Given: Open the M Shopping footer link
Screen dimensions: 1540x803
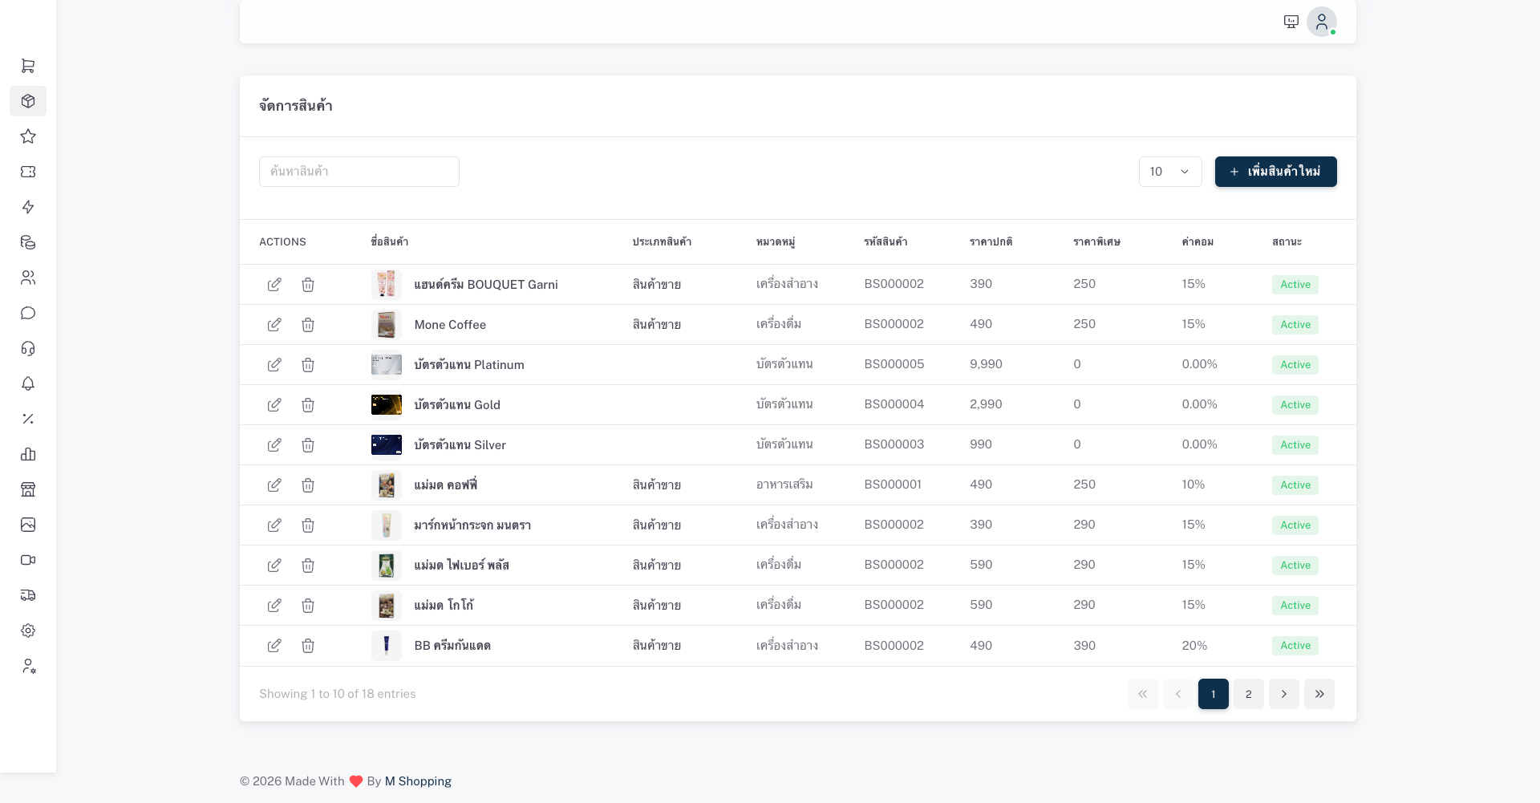Looking at the screenshot, I should 417,781.
